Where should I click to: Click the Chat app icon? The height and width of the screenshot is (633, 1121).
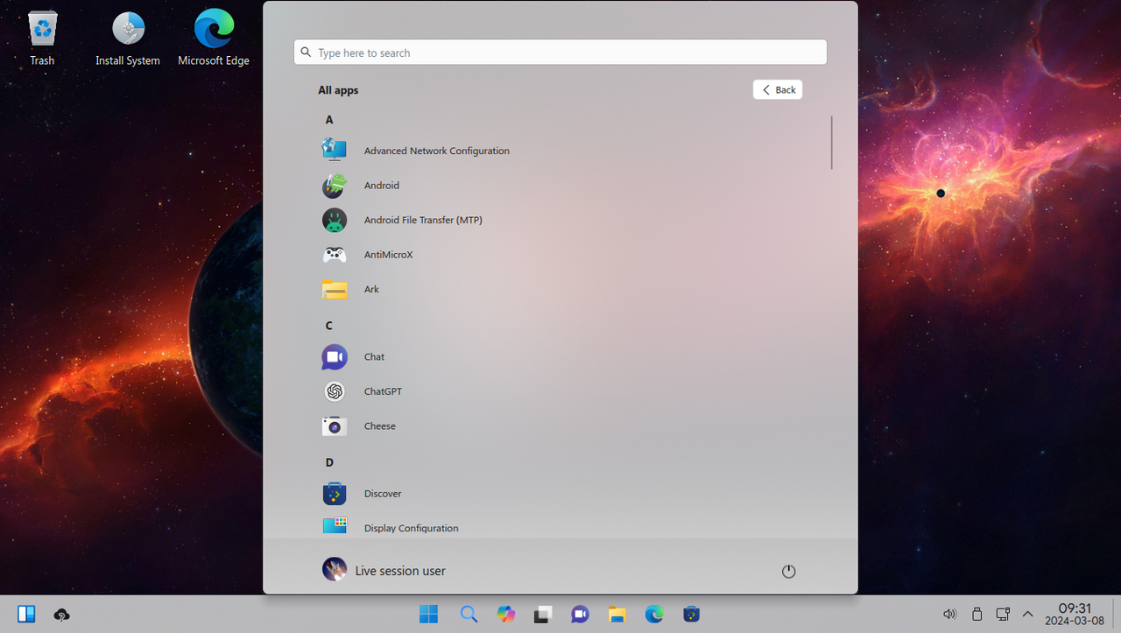(x=335, y=356)
